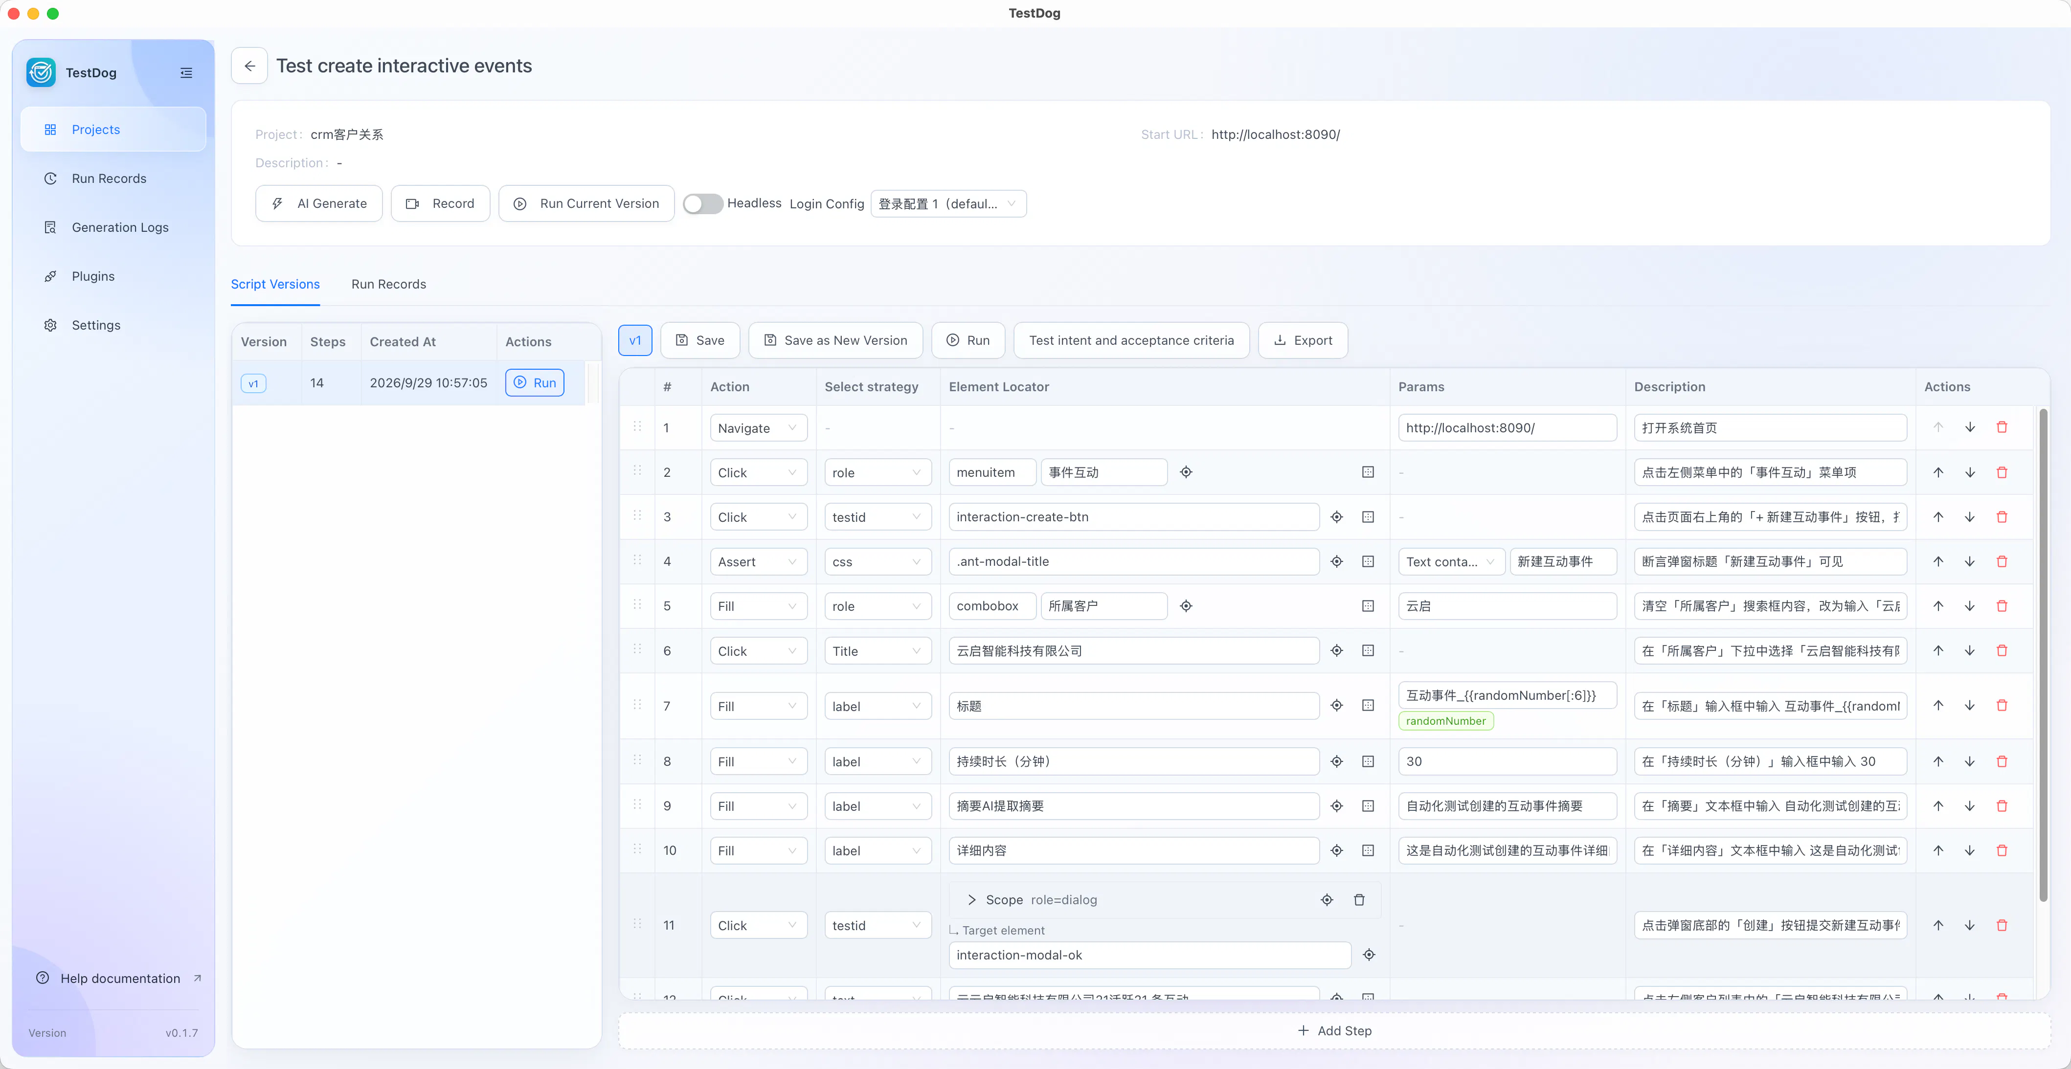Expand the Scope chevron in step 11
This screenshot has width=2071, height=1069.
coord(972,900)
